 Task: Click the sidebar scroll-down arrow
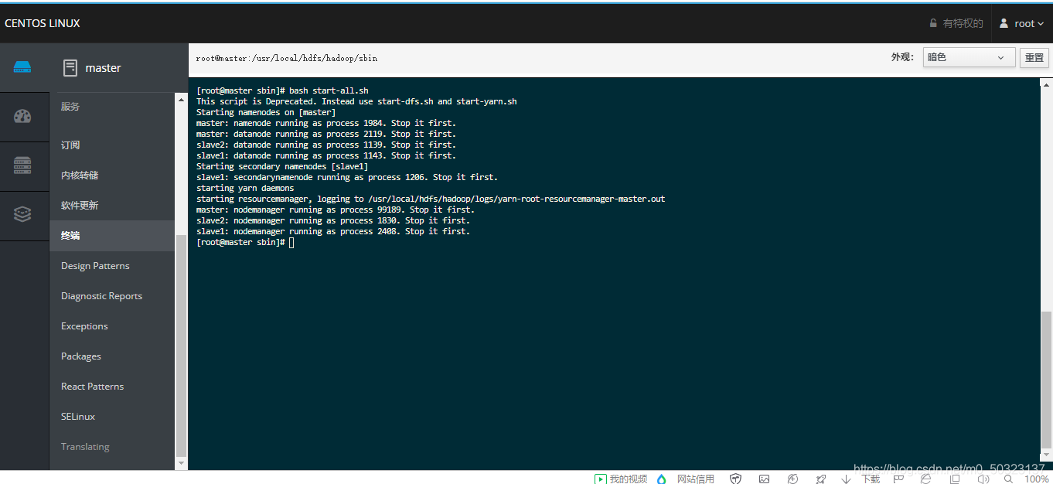pyautogui.click(x=182, y=463)
